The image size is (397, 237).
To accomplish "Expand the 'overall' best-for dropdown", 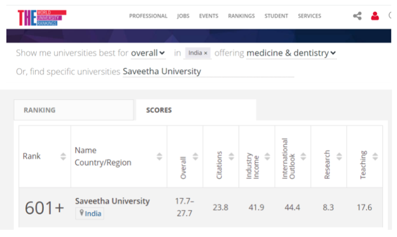I will (x=148, y=53).
